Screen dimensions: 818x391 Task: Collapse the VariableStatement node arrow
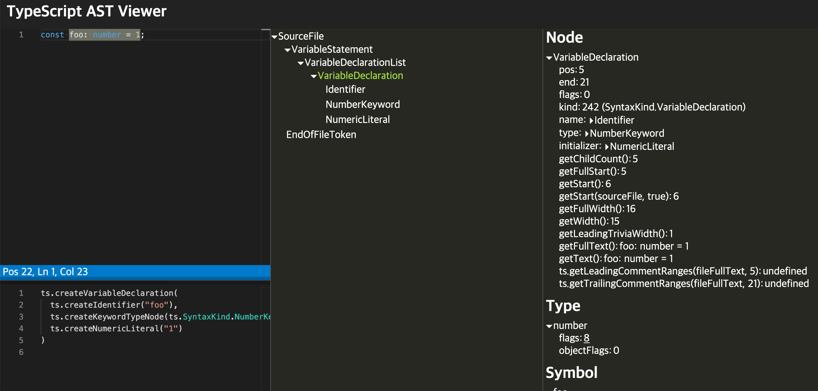288,50
